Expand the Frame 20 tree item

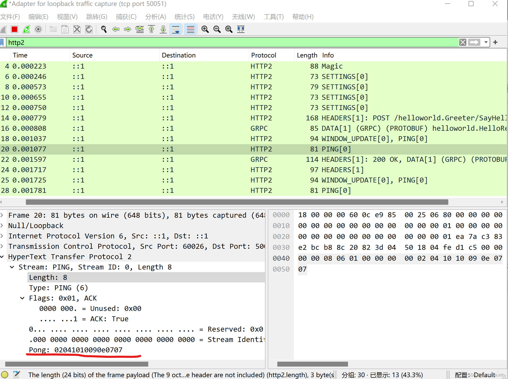click(x=4, y=215)
